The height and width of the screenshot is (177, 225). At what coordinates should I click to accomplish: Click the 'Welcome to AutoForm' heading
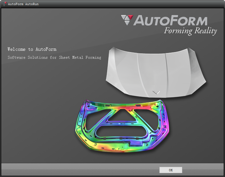[x=32, y=49]
